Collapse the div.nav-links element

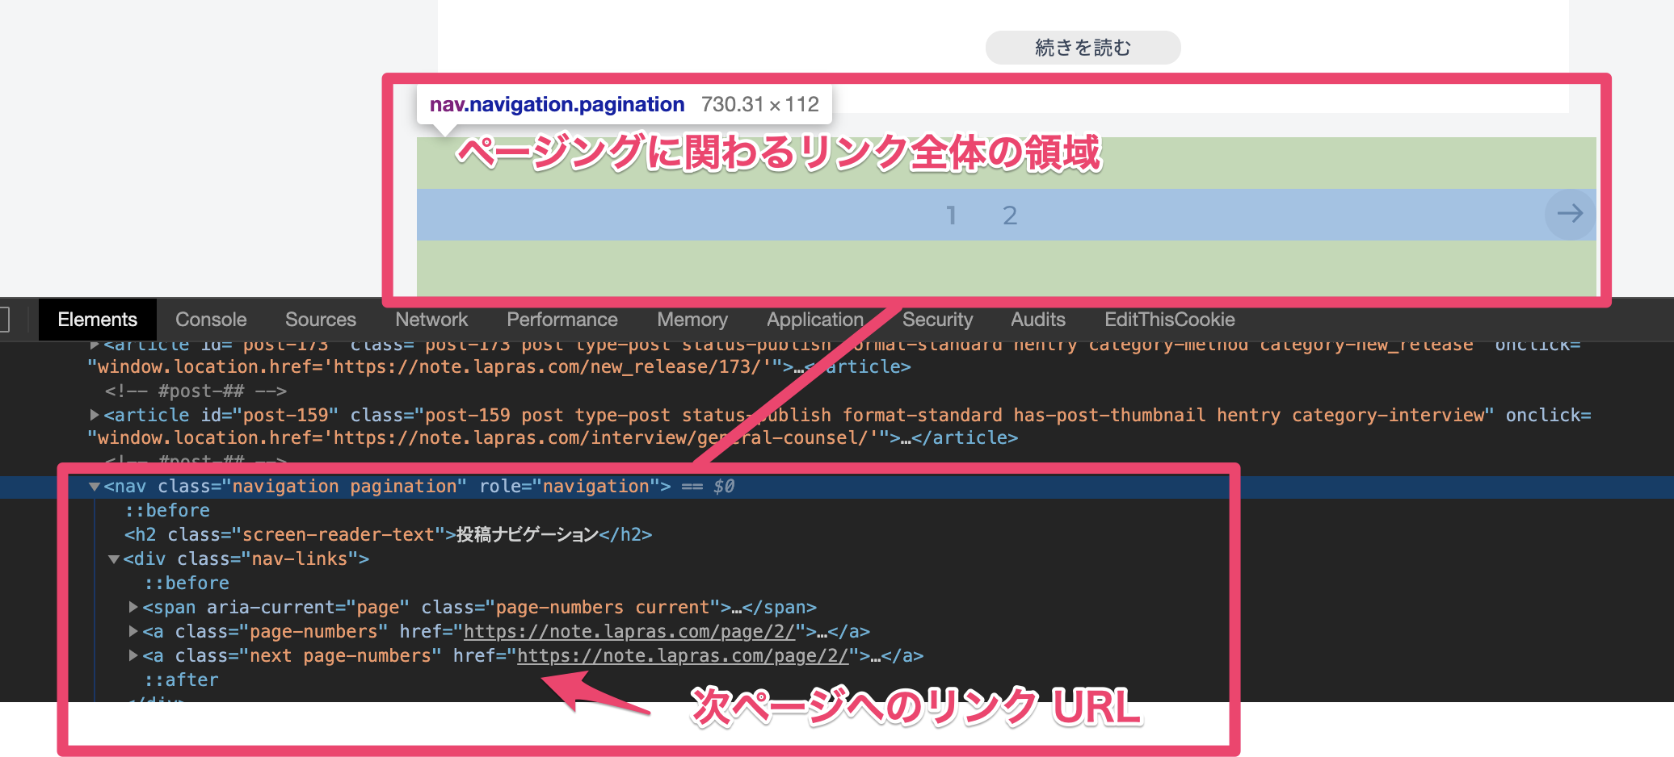pos(114,558)
